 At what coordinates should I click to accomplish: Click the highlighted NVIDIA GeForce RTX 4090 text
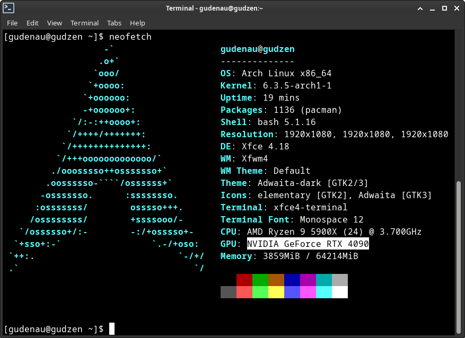pyautogui.click(x=308, y=244)
